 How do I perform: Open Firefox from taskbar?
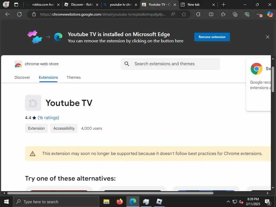coord(119,202)
